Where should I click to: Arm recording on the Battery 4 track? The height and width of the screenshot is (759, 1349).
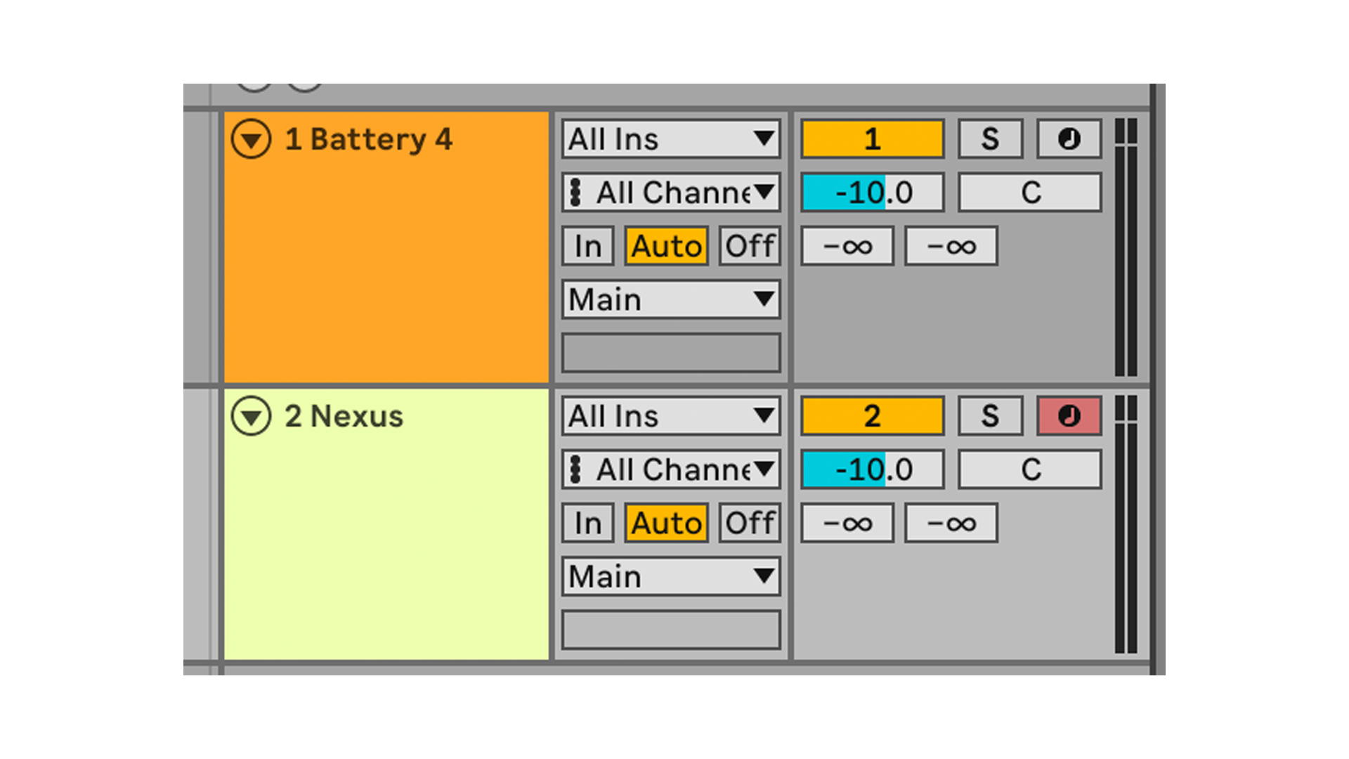point(1069,138)
